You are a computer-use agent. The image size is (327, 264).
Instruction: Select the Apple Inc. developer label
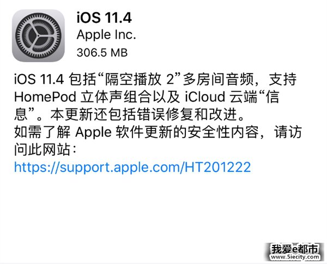pyautogui.click(x=106, y=35)
